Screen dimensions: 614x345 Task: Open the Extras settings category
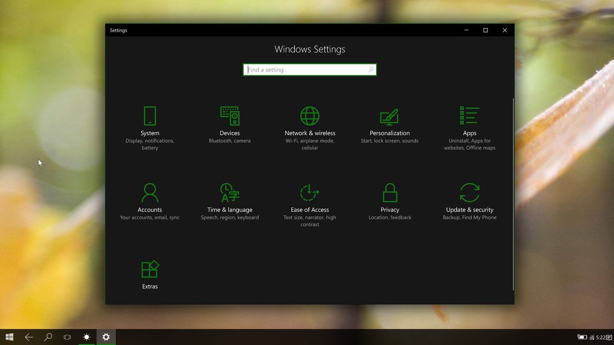150,275
